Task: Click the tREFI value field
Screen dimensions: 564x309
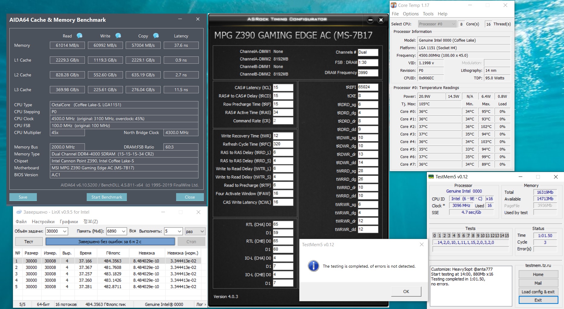Action: (x=368, y=87)
